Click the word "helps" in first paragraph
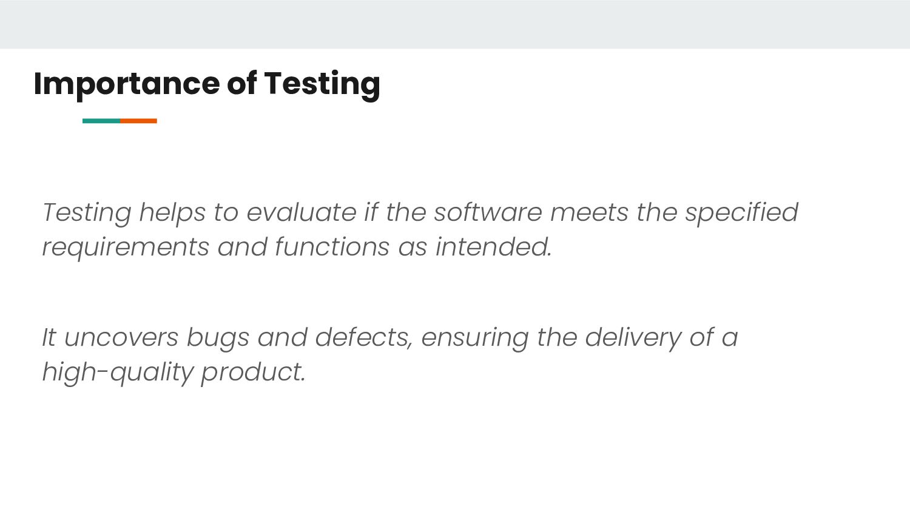 pyautogui.click(x=172, y=212)
